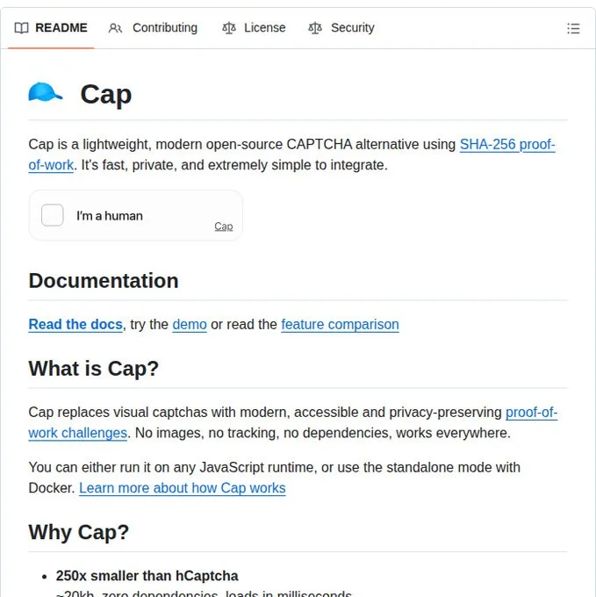
Task: Open the License tab
Action: (x=254, y=28)
